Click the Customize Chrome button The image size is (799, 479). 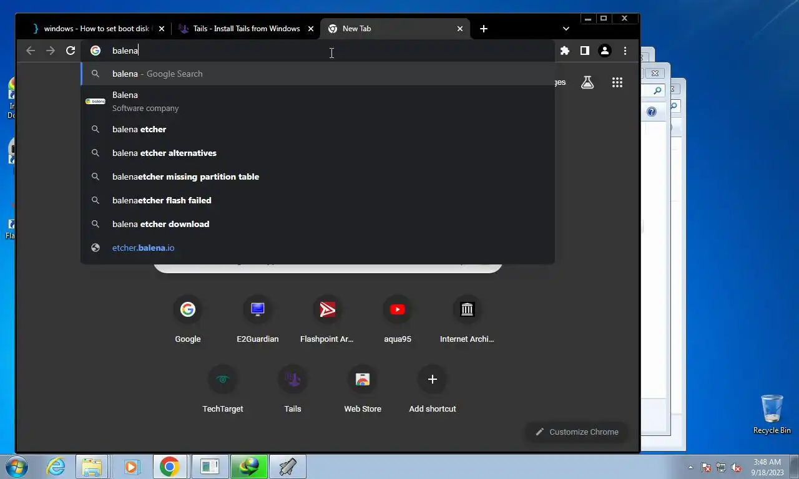click(x=577, y=432)
